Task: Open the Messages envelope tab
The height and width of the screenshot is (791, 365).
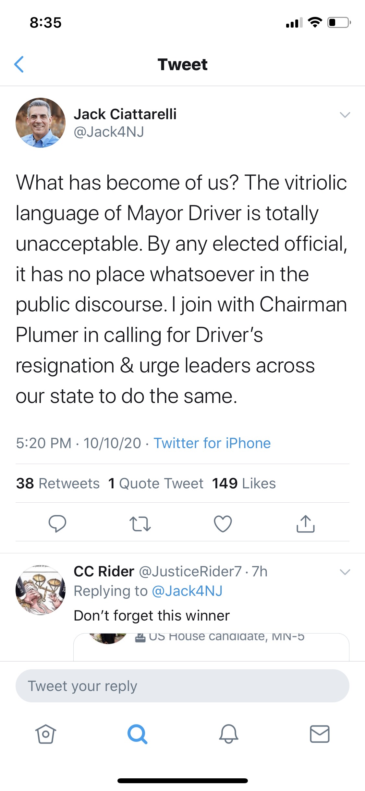Action: (x=320, y=734)
